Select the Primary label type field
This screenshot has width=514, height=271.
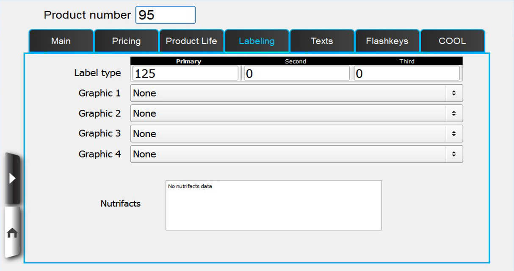(185, 73)
